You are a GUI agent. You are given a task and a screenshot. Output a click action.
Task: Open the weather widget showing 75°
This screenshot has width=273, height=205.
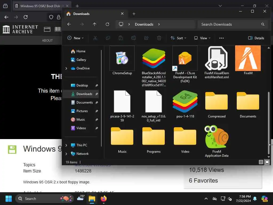[x=81, y=198]
